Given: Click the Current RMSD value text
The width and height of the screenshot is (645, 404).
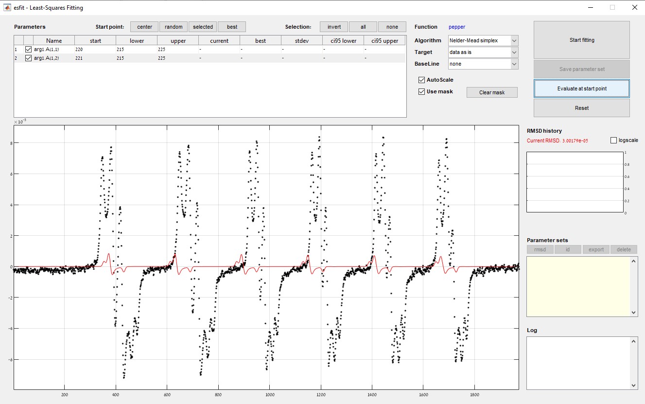Looking at the screenshot, I should [x=558, y=141].
